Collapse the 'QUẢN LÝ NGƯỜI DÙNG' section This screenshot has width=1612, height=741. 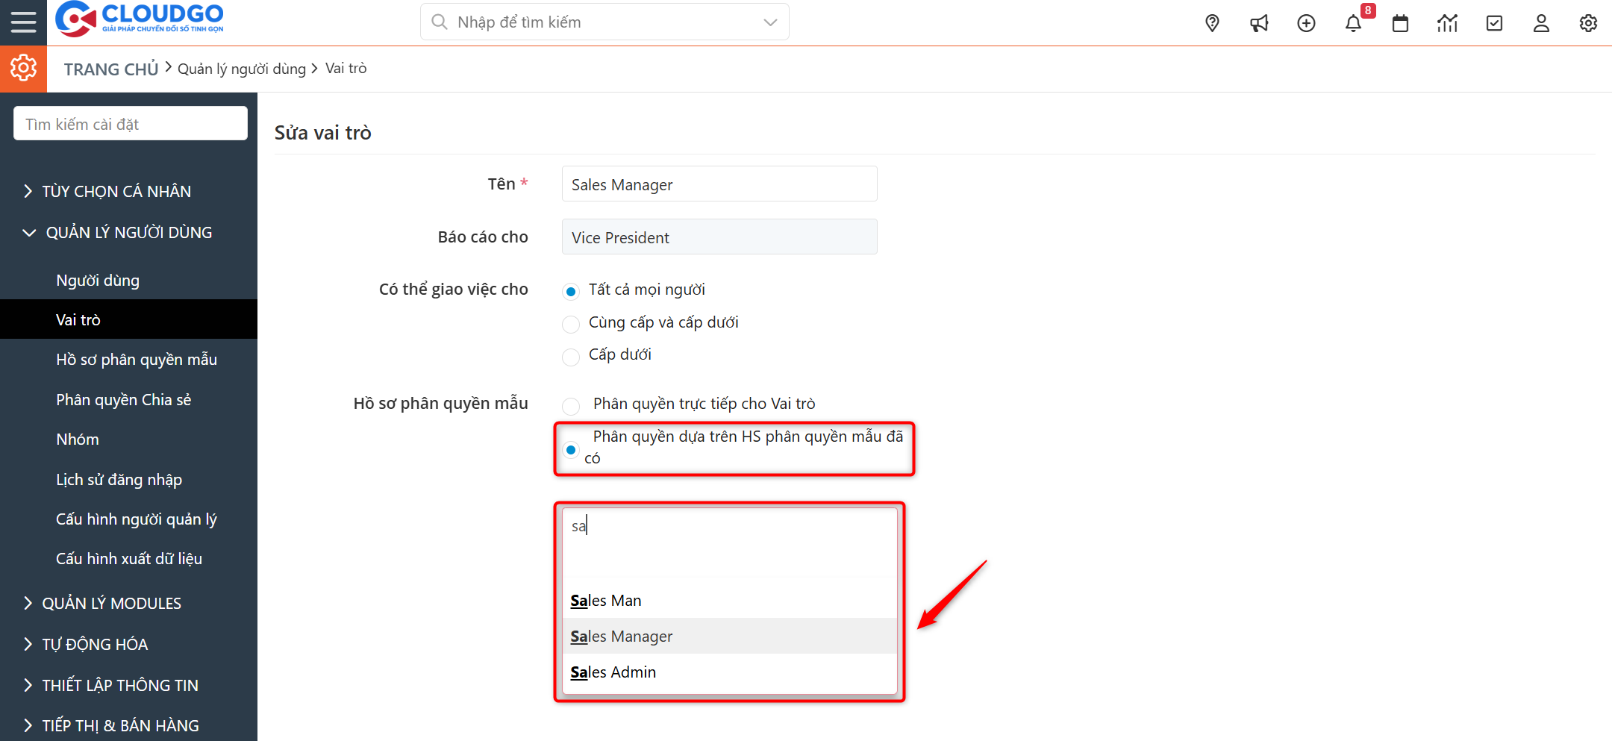(128, 232)
